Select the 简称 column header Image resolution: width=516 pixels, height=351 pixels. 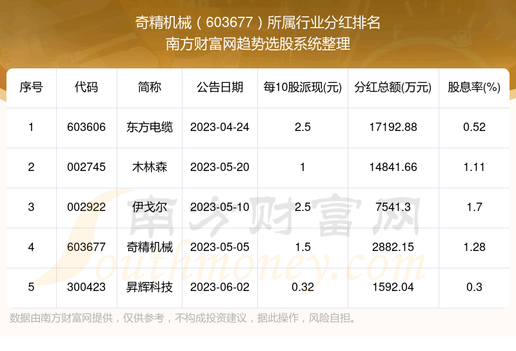[x=150, y=87]
